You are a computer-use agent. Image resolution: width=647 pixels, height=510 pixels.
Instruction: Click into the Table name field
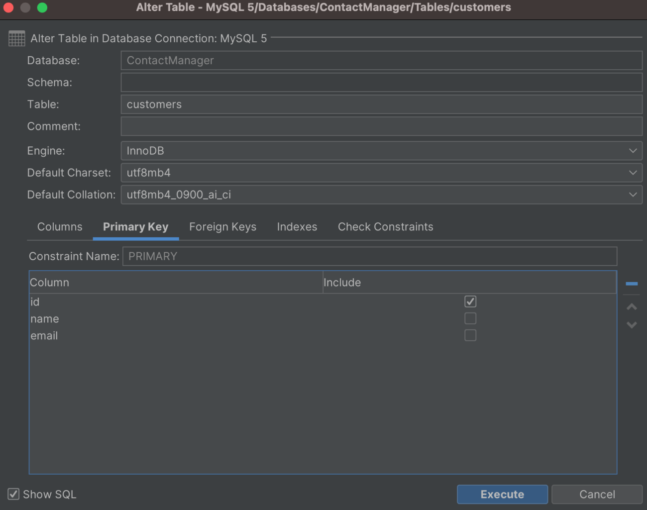381,104
